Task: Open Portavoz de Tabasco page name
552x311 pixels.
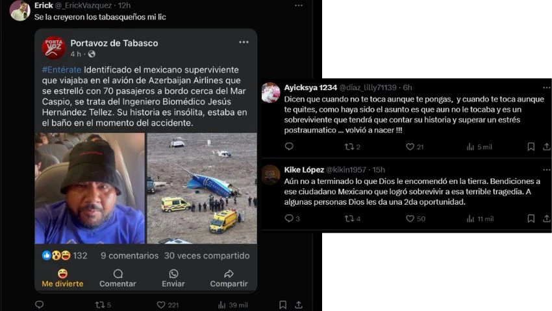Action: pos(114,43)
